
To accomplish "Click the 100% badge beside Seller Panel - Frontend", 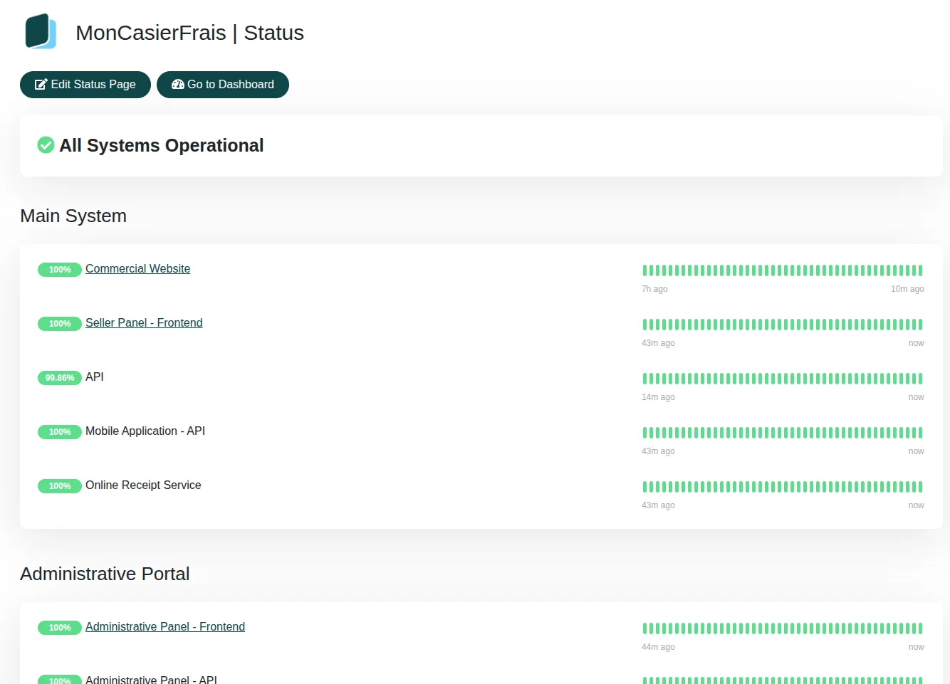I will point(60,324).
